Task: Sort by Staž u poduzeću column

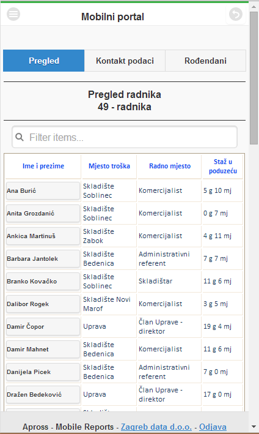Action: (222, 166)
